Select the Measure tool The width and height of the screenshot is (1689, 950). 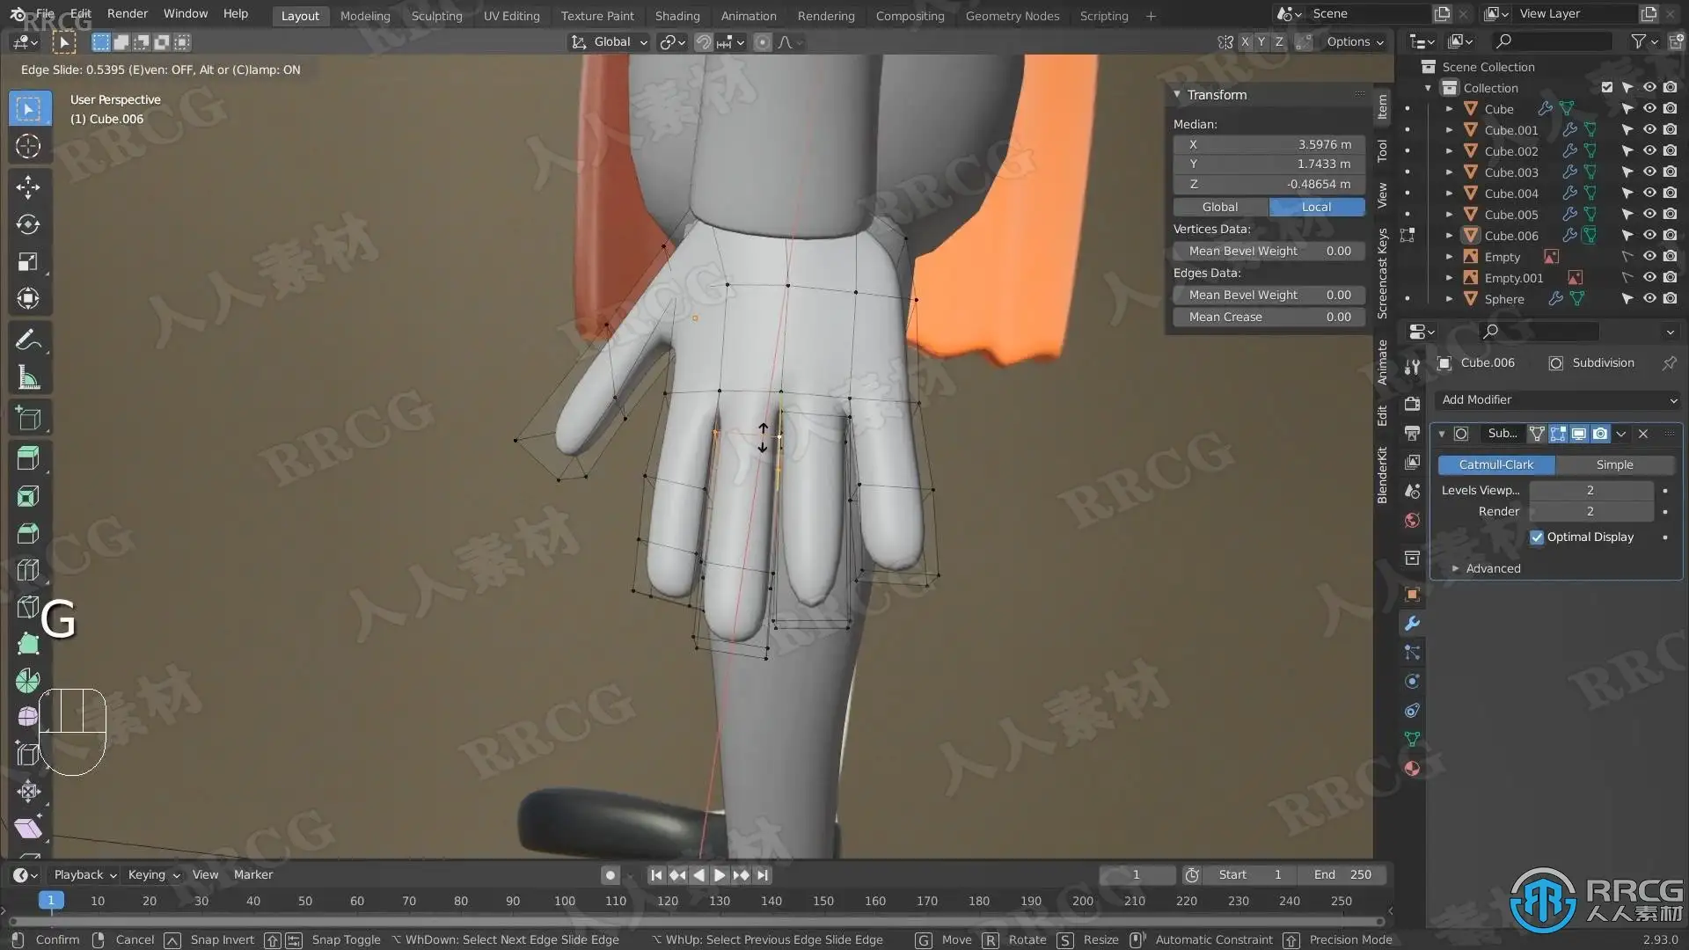(28, 378)
